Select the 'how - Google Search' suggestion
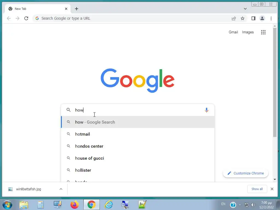Viewport: 280px width, 210px height. point(138,122)
